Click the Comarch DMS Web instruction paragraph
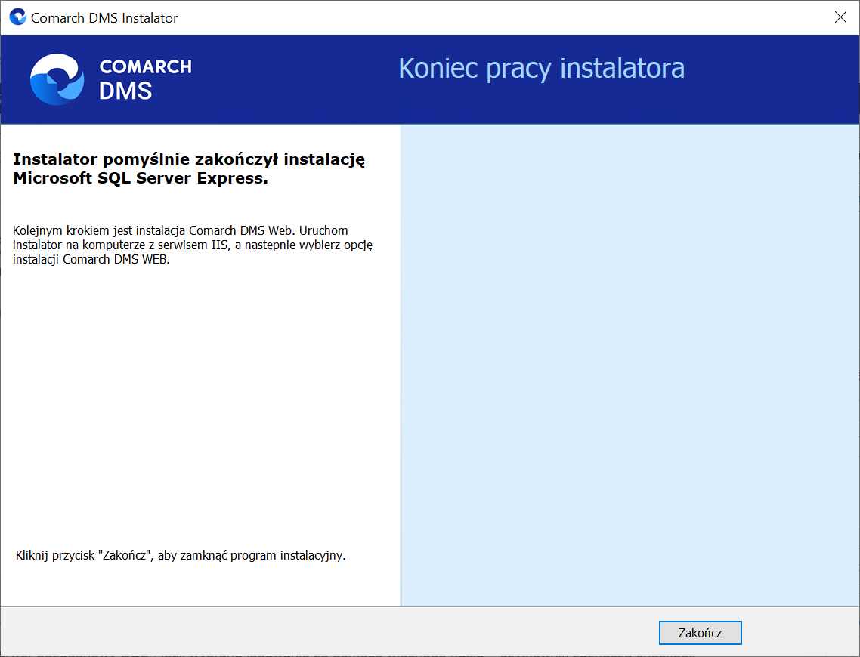 point(192,245)
